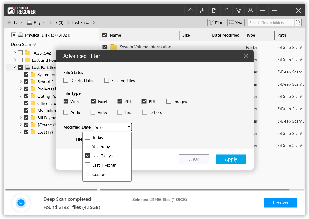Viewport: 309px width, 219px height.
Task: Enable the Deleted Files checkbox
Action: pyautogui.click(x=65, y=81)
